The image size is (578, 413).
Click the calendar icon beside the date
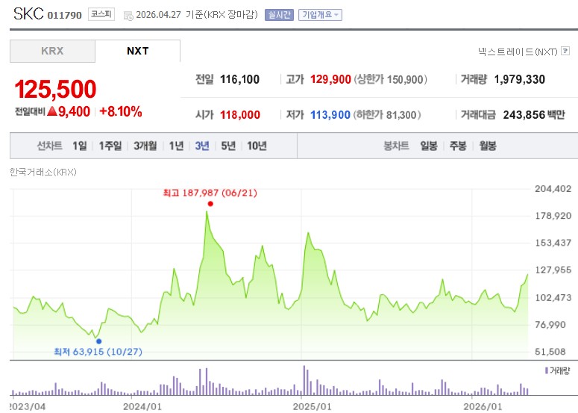tap(128, 16)
